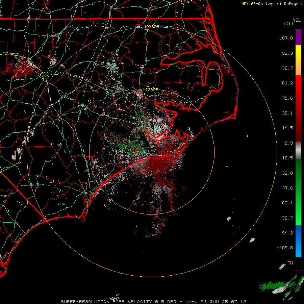Click the -78.7 scale value
Image resolution: width=304 pixels, height=304 pixels.
(x=286, y=218)
